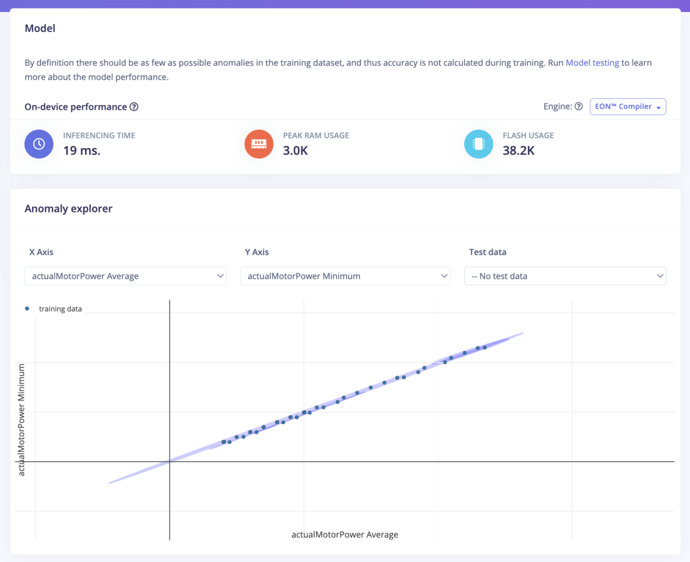Screen dimensions: 690x562
Task: Click the lowest-left training data point
Action: click(x=223, y=442)
